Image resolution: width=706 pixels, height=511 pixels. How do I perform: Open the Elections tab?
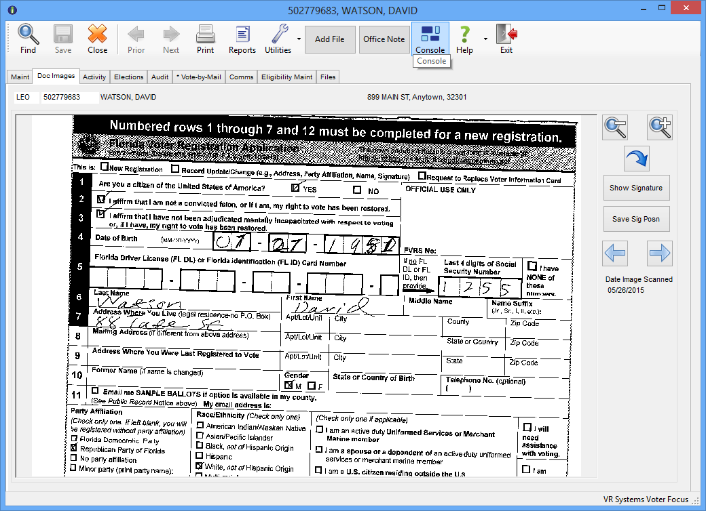coord(129,77)
